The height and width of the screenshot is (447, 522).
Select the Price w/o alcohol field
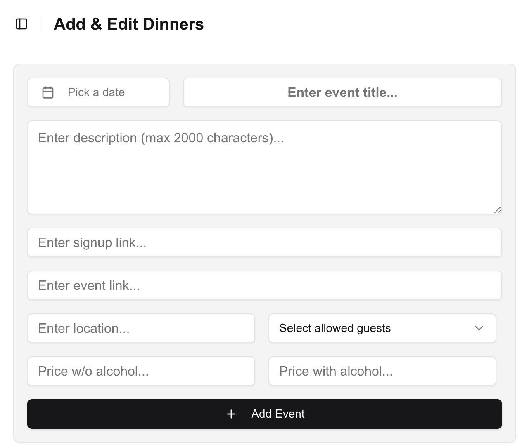click(x=141, y=371)
